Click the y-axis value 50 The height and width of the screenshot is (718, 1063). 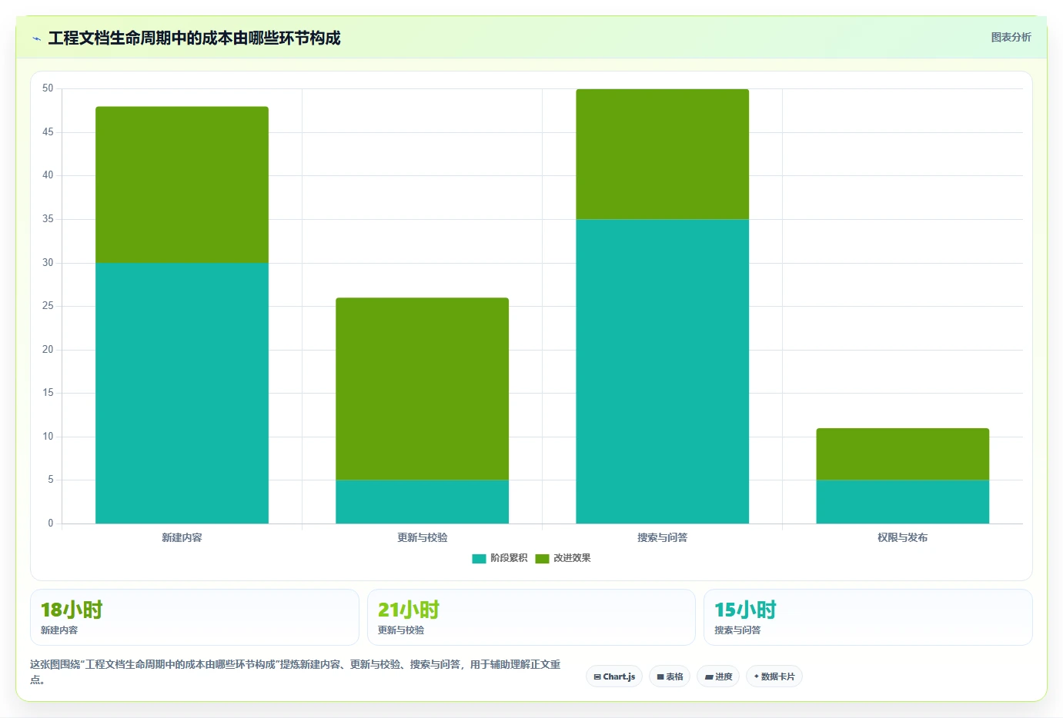[x=48, y=88]
